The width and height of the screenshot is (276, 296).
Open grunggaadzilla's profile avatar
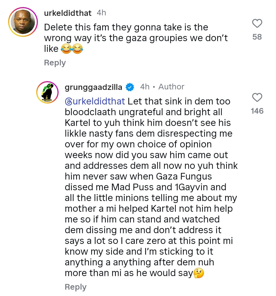point(47,92)
